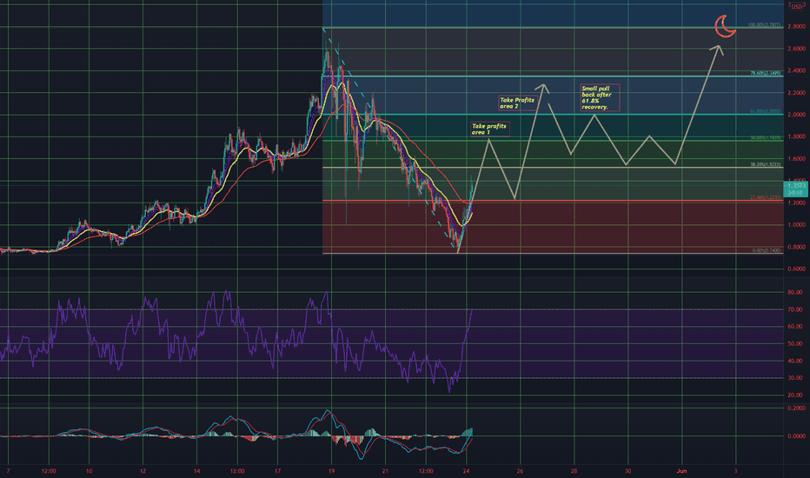Click the 2.6000 price axis label

(797, 49)
